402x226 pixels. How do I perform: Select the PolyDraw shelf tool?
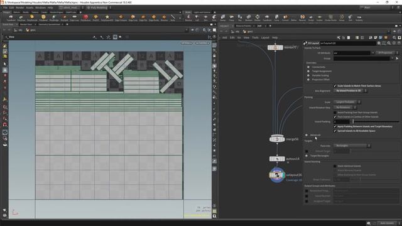(x=21, y=18)
